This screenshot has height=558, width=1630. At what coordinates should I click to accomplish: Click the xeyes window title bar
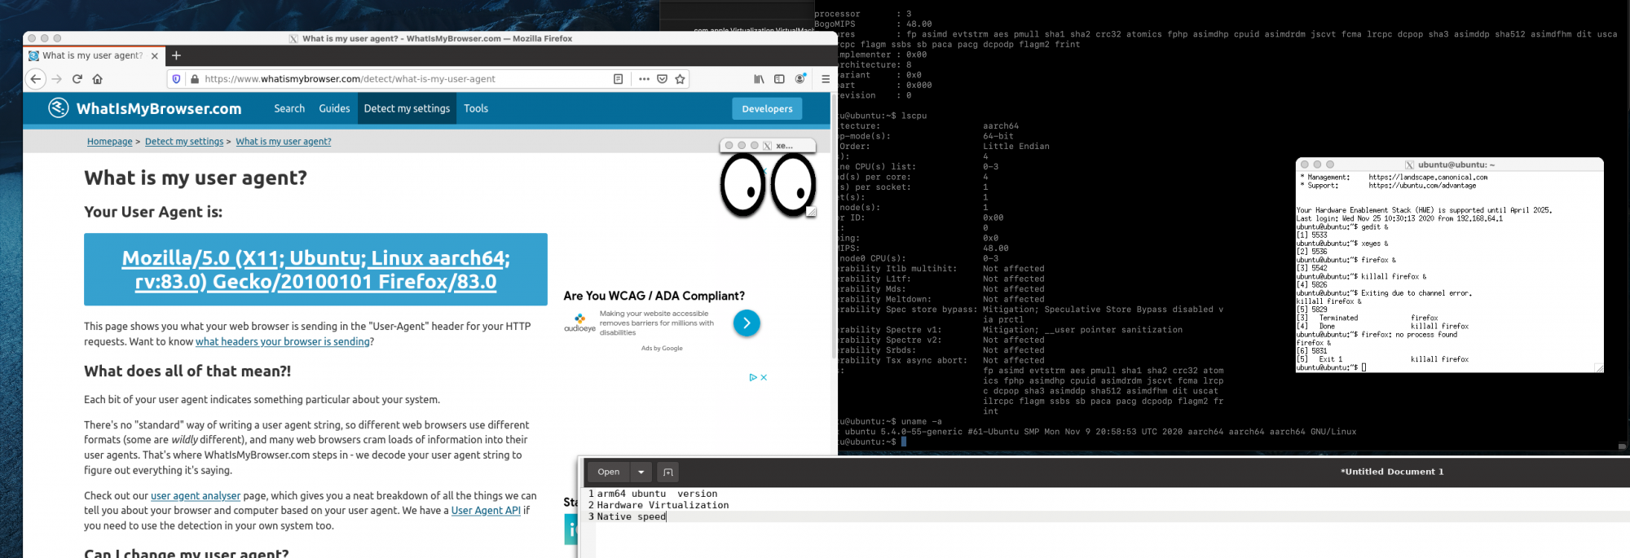tap(768, 145)
